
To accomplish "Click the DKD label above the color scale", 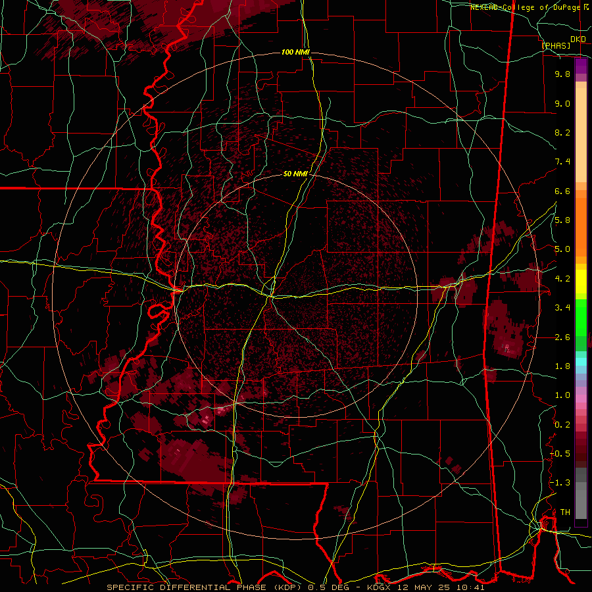I will (578, 39).
